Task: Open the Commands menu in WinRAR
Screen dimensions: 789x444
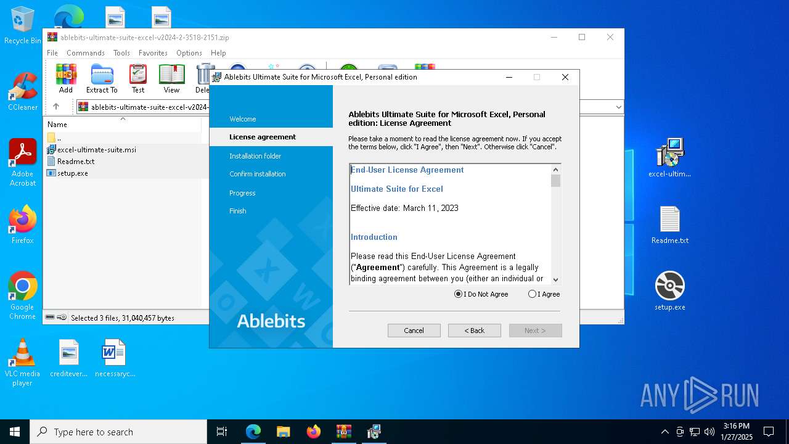Action: point(86,53)
